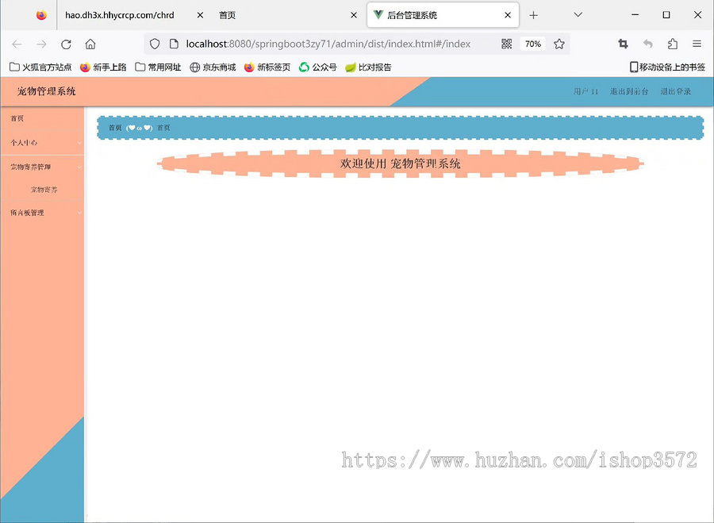Image resolution: width=714 pixels, height=523 pixels.
Task: Switch to the hao.dh3x.hhycrcp.com tab
Action: (120, 15)
